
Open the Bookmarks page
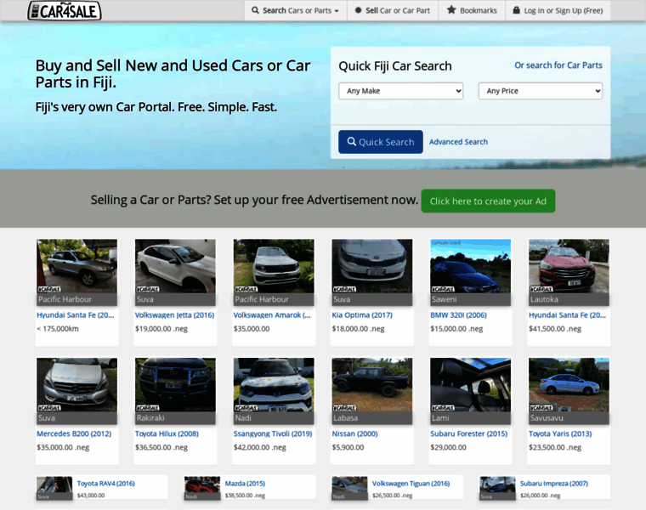click(x=472, y=11)
